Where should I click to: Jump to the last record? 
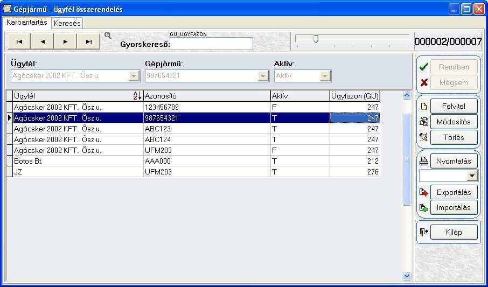(88, 41)
